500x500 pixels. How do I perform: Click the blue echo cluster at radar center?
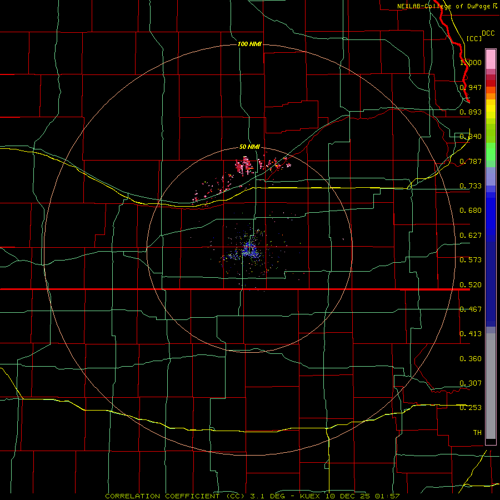click(x=249, y=249)
